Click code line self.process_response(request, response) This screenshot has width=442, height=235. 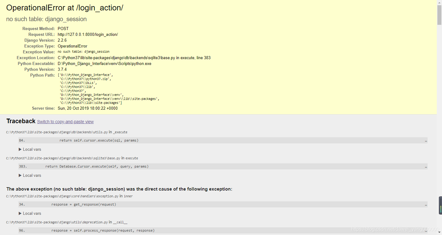103,230
